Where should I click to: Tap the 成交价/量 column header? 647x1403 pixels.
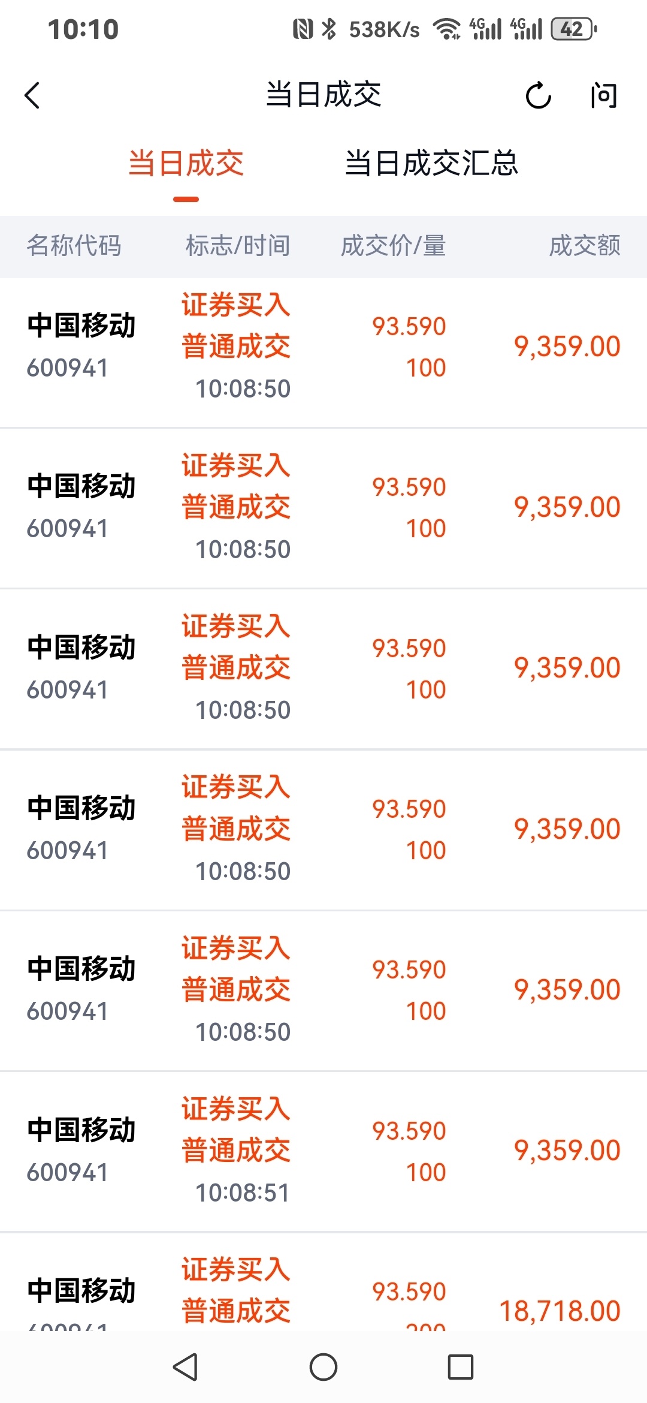coord(393,246)
